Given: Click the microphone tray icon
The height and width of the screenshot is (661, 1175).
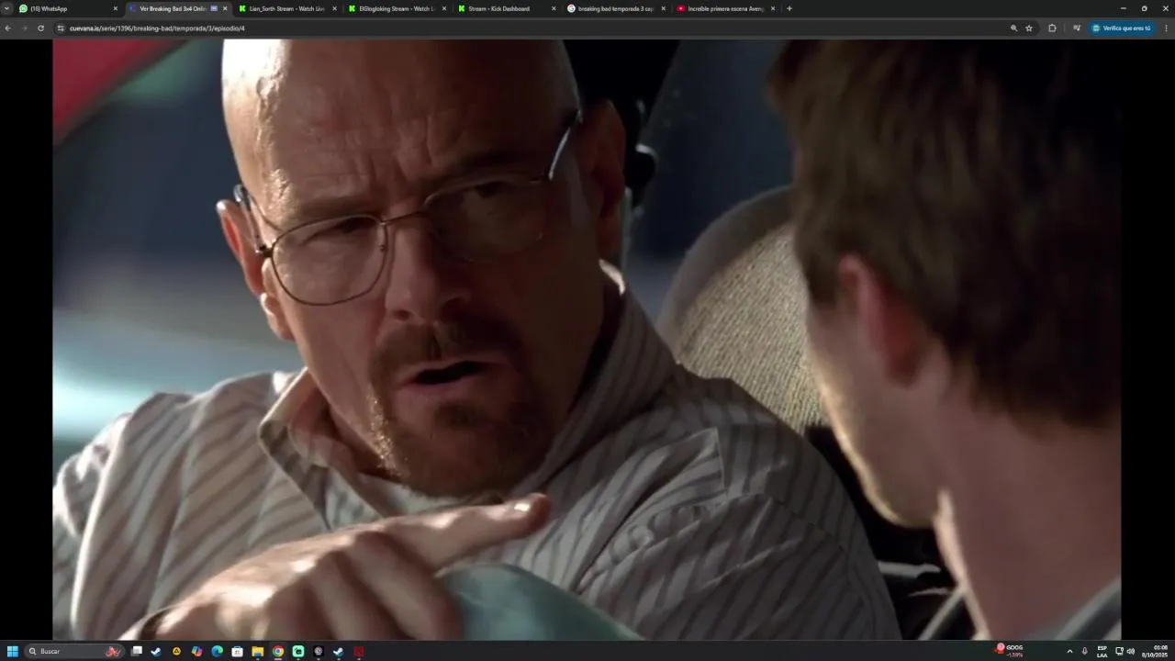Looking at the screenshot, I should pos(1084,652).
